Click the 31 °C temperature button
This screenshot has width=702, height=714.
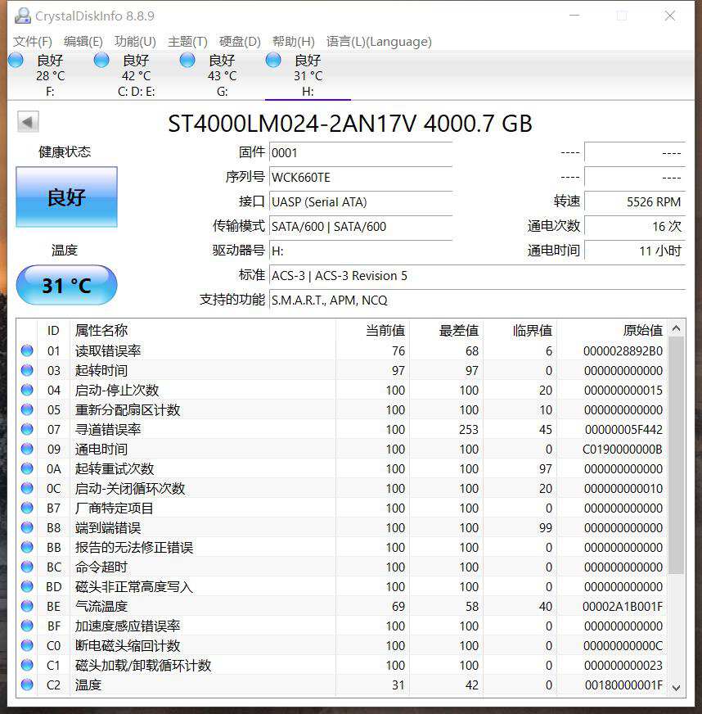tap(66, 285)
